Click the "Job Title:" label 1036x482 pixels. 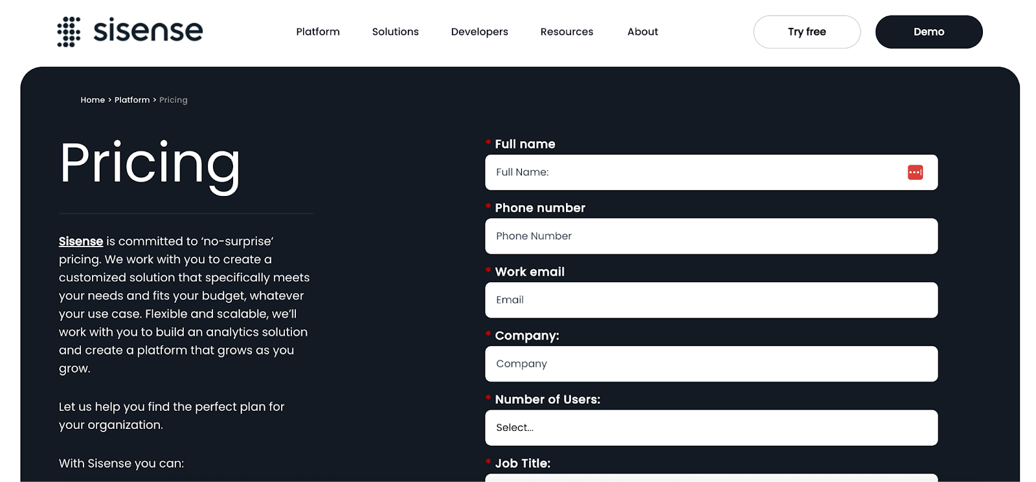(523, 463)
